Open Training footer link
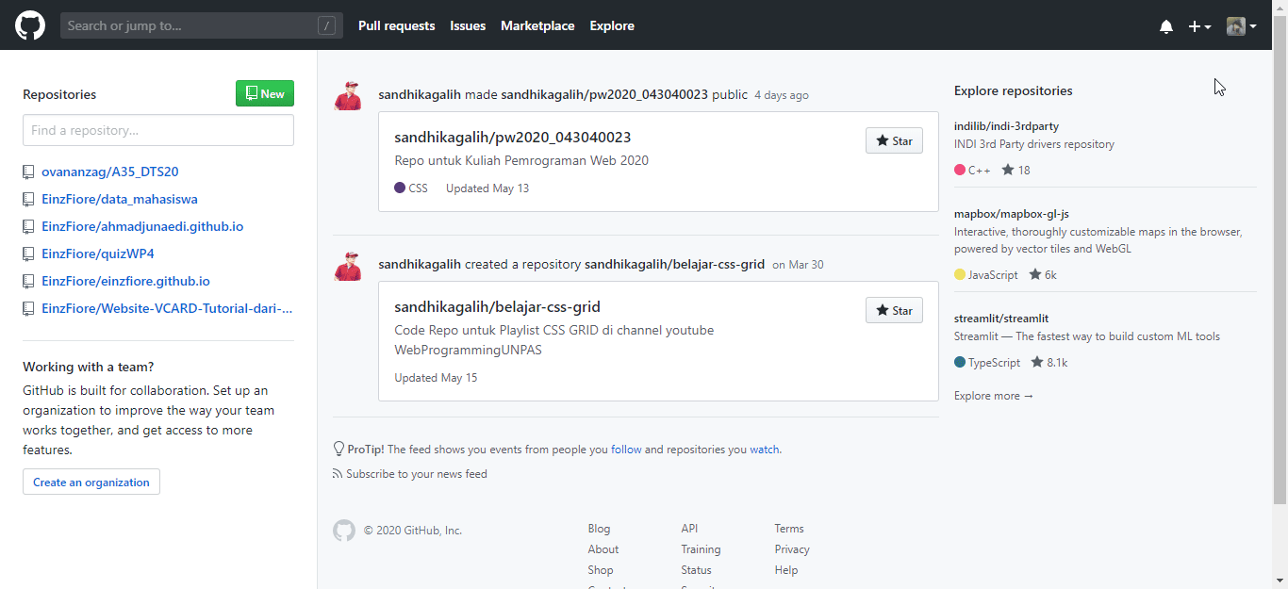Screen dimensions: 1288x589 701,549
